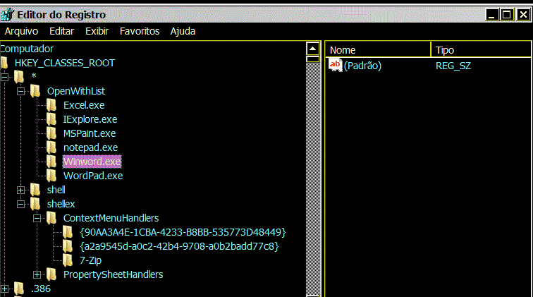Click the (Padrão) string value icon
The height and width of the screenshot is (297, 533).
point(336,65)
